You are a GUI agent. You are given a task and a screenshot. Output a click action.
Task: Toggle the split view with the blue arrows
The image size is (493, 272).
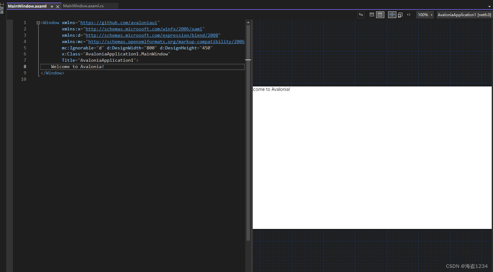coord(392,15)
